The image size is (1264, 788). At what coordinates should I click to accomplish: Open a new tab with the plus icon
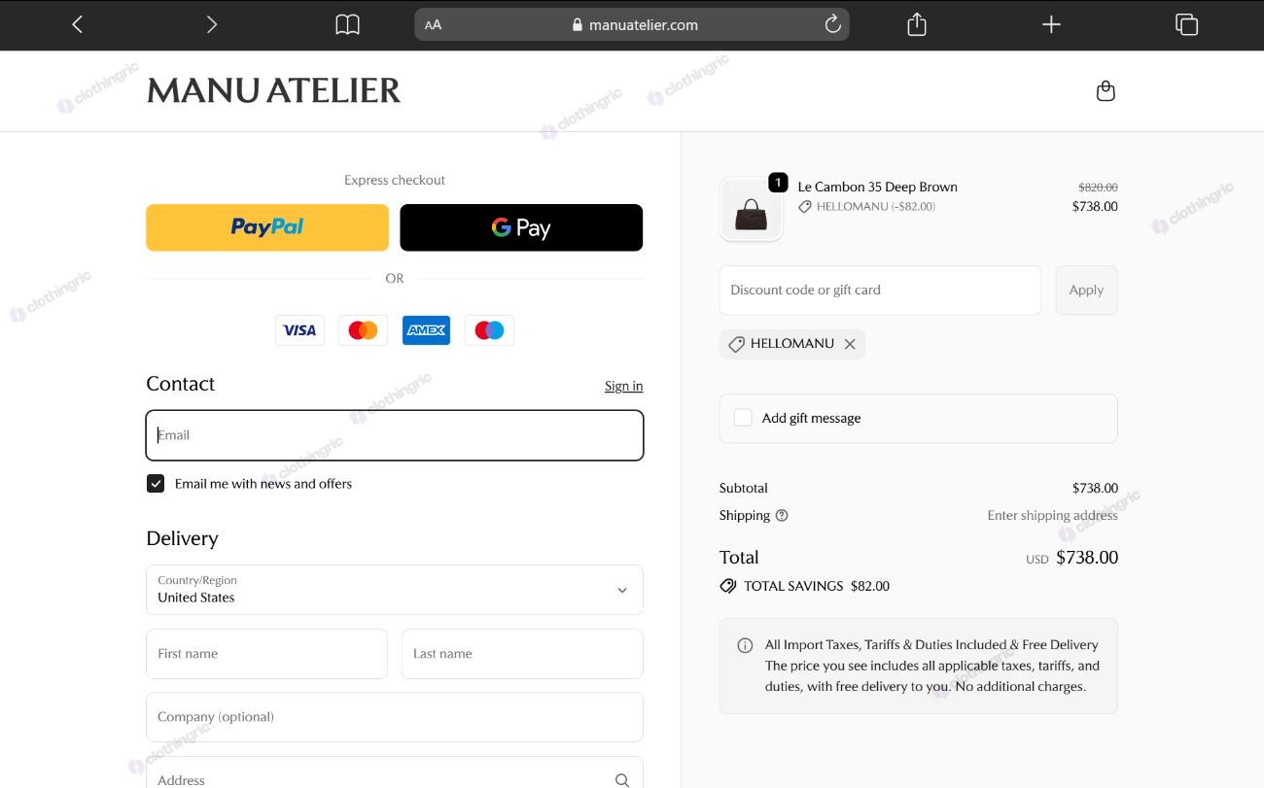coord(1051,24)
